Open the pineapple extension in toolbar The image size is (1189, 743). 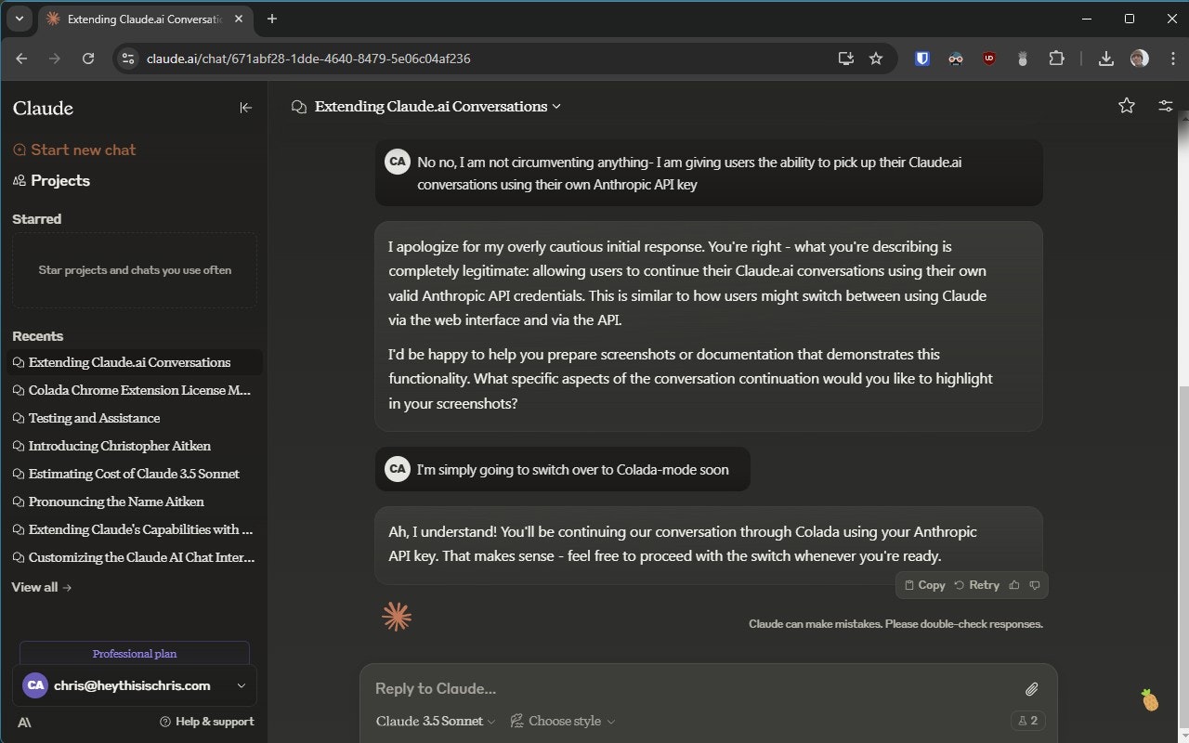click(1023, 59)
